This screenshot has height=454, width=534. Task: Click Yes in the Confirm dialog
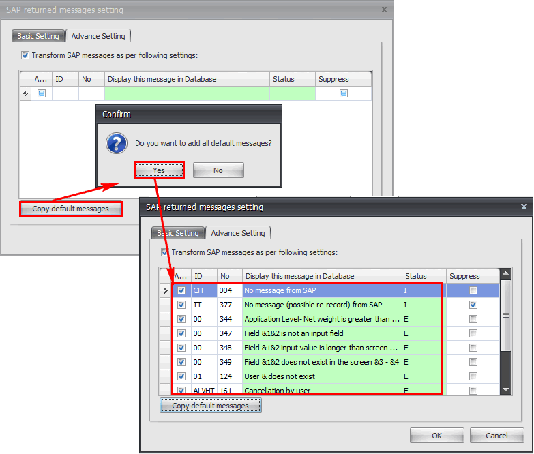[x=158, y=170]
